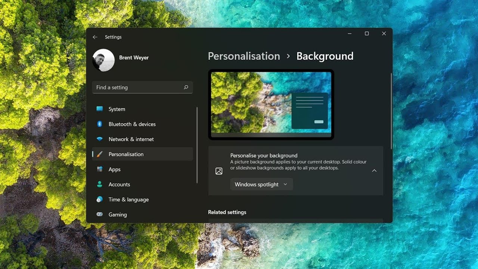Open Time & language settings
The width and height of the screenshot is (478, 269).
pos(142,200)
